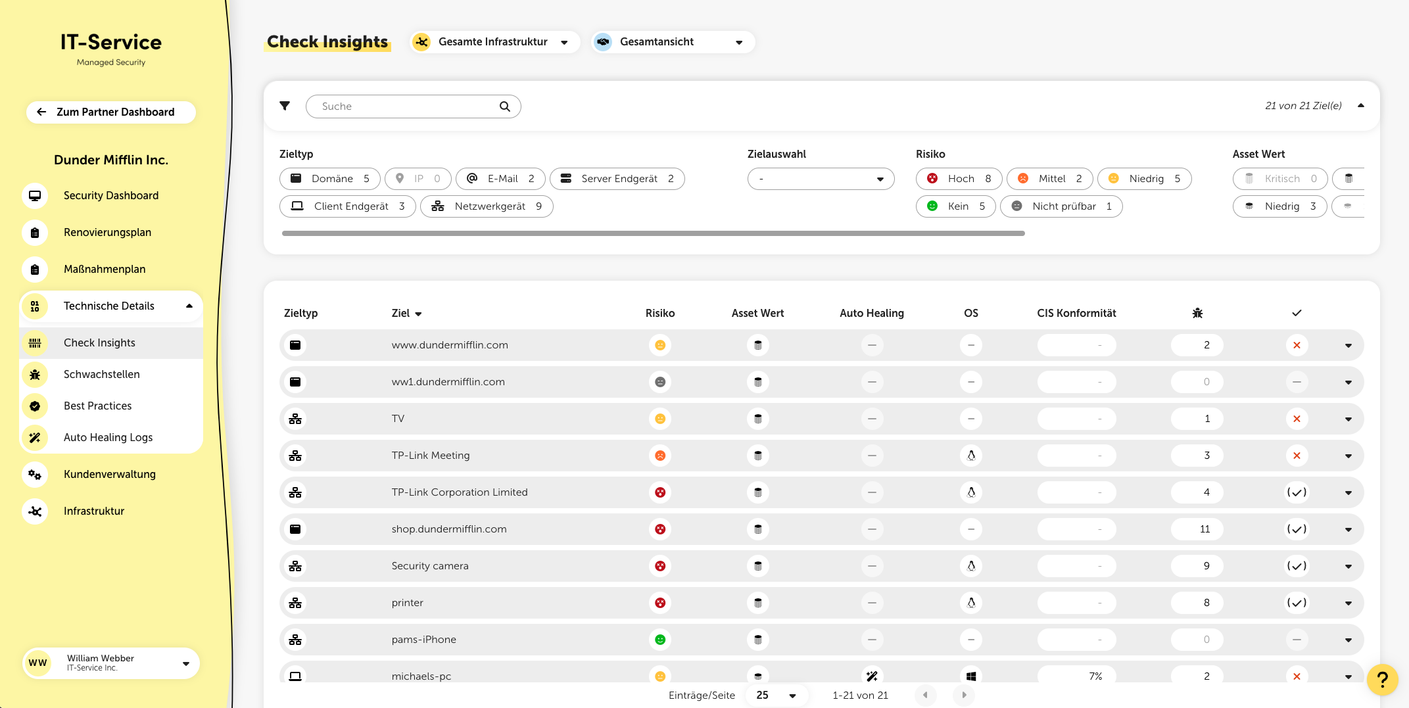Click the Auto Healing wand icon for michaels-pc
The image size is (1409, 708).
872,676
